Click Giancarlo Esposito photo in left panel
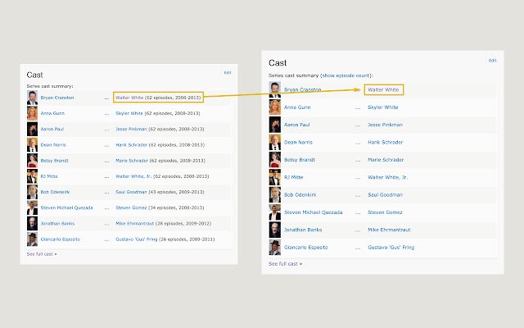 pos(32,239)
